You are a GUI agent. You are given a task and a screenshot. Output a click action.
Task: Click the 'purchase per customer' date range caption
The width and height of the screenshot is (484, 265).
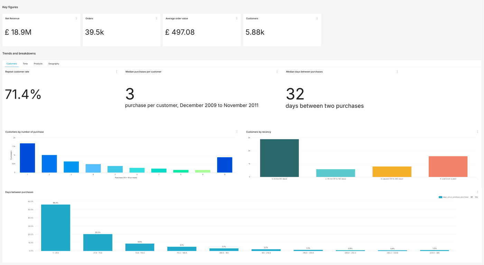[192, 105]
